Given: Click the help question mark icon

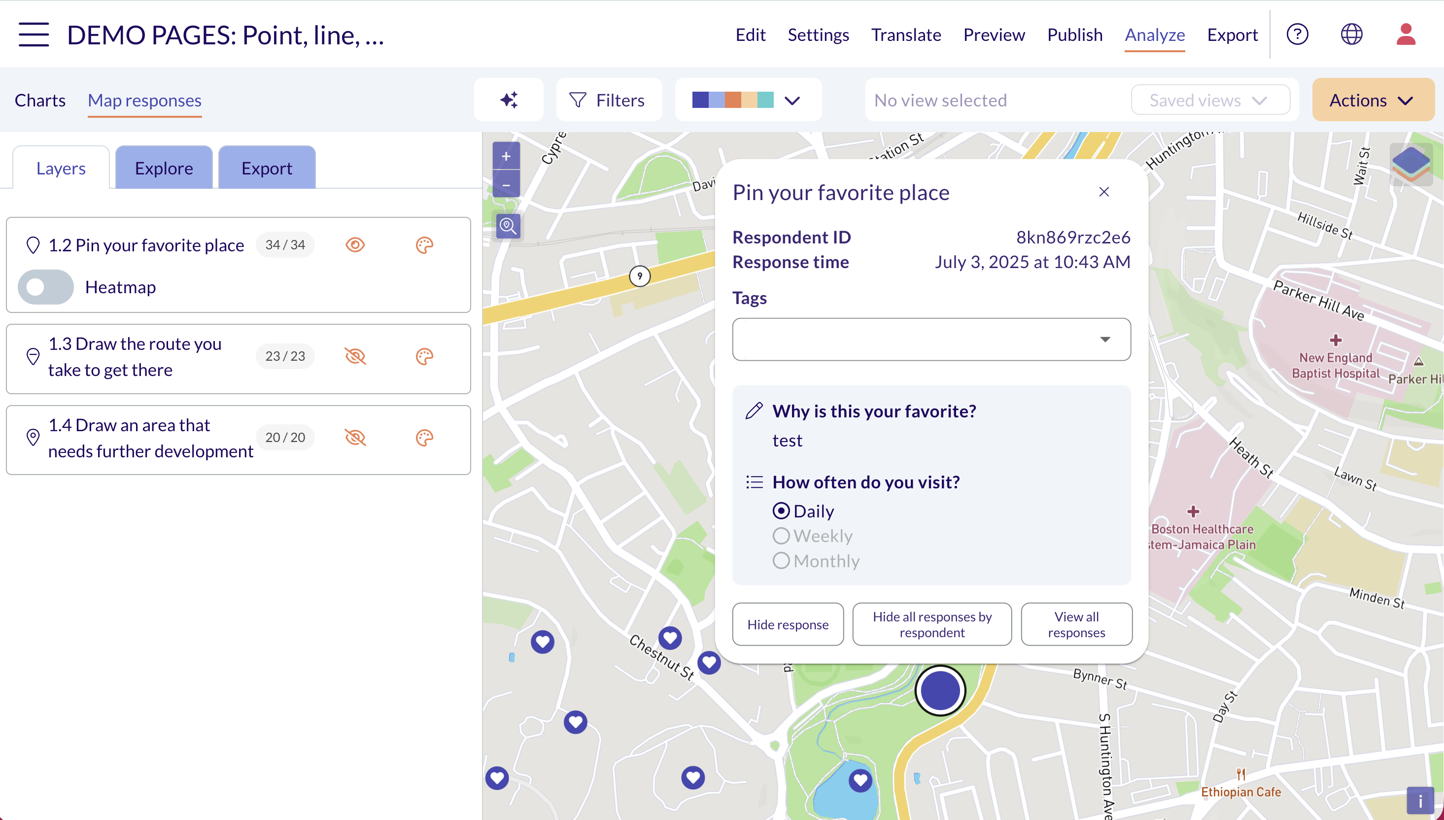Looking at the screenshot, I should 1297,34.
